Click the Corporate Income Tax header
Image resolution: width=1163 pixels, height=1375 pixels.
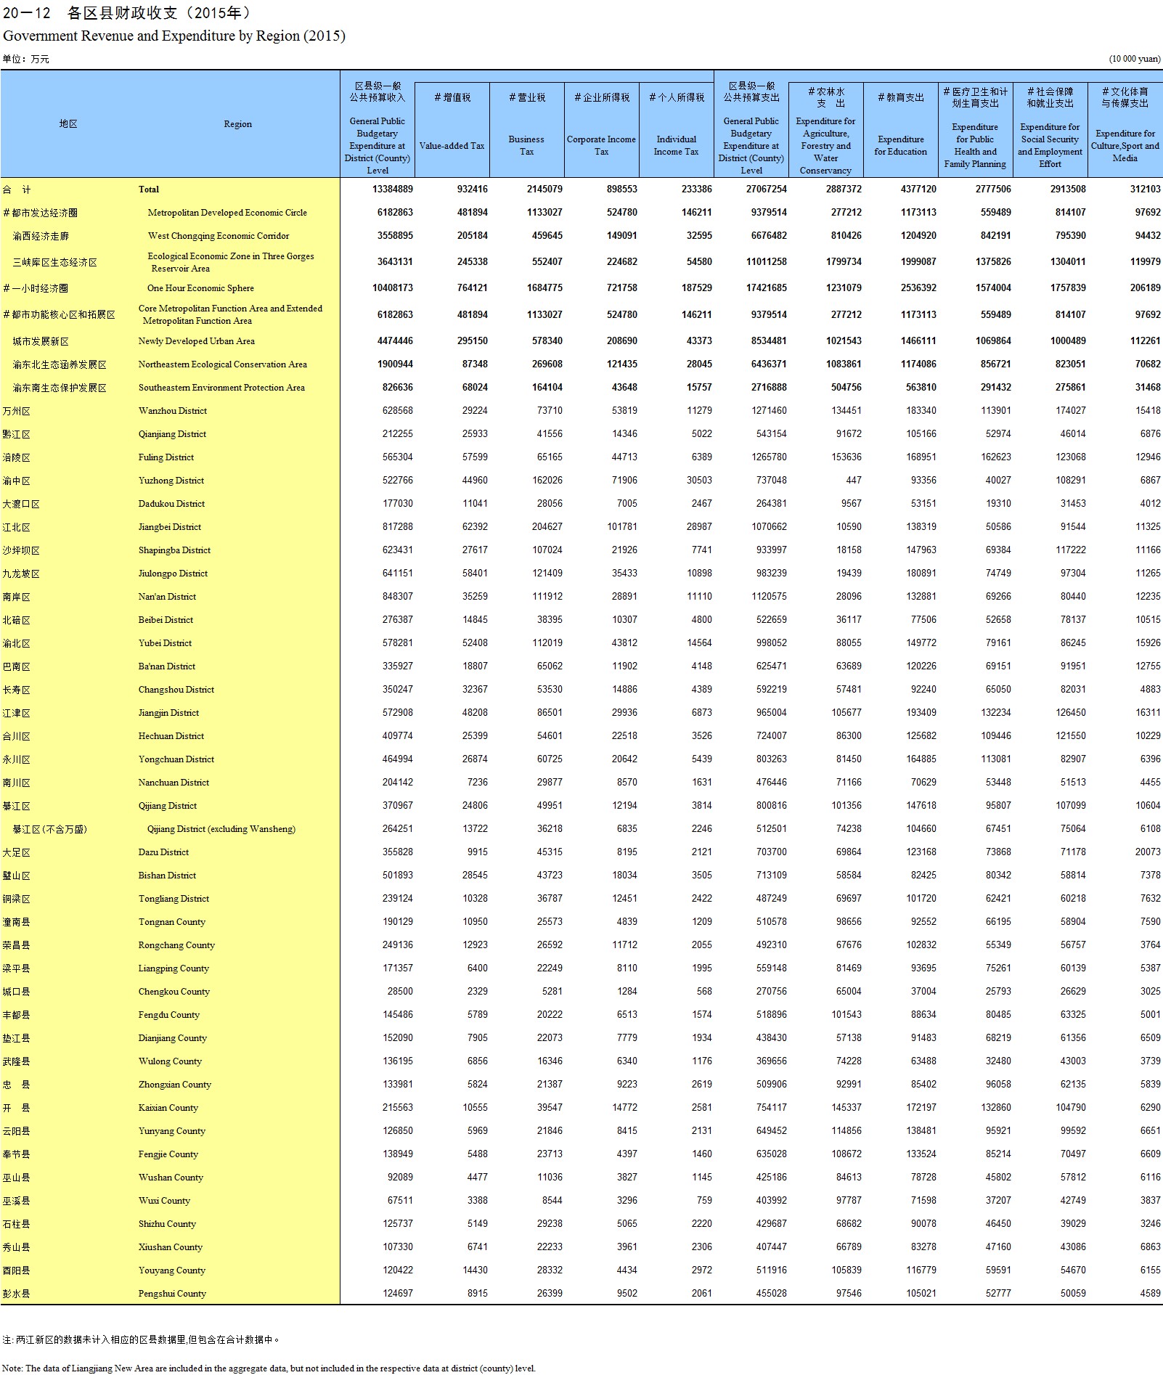click(601, 145)
